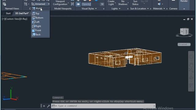
Task: Edit the opacity value 50
Action: tap(102, 4)
